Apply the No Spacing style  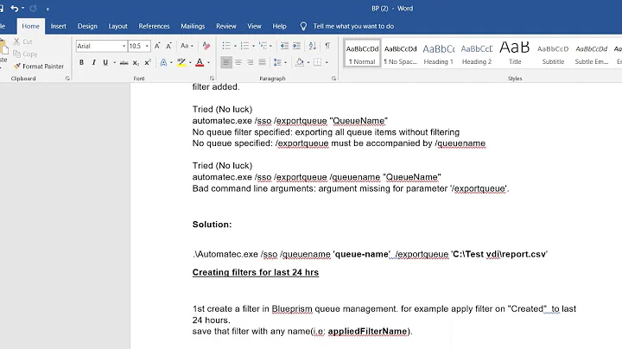401,54
